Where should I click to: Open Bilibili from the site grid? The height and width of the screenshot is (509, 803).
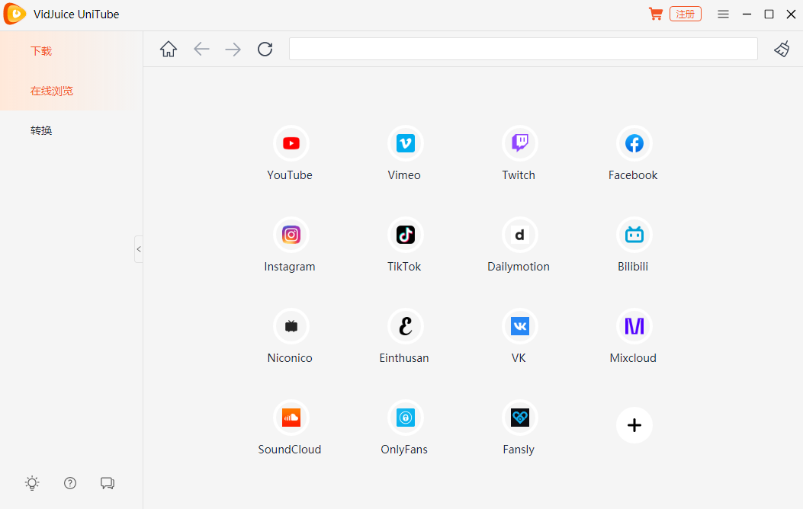(633, 235)
